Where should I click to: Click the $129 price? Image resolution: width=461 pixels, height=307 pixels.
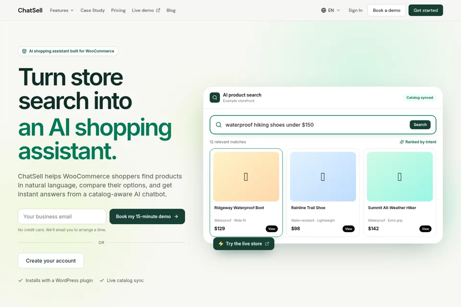(219, 228)
